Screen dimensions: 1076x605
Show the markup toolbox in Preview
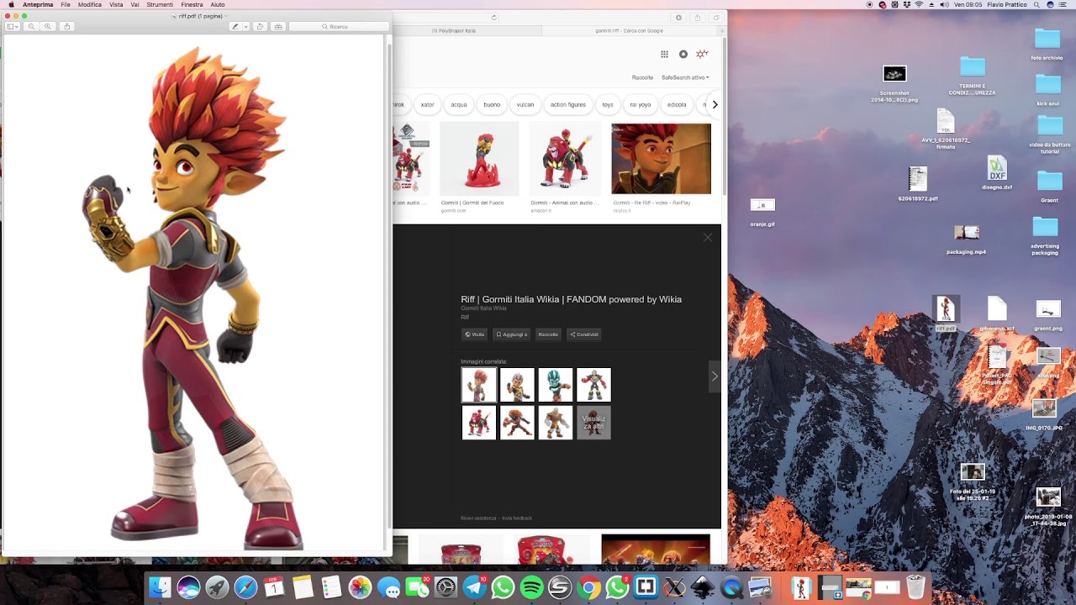pos(278,27)
